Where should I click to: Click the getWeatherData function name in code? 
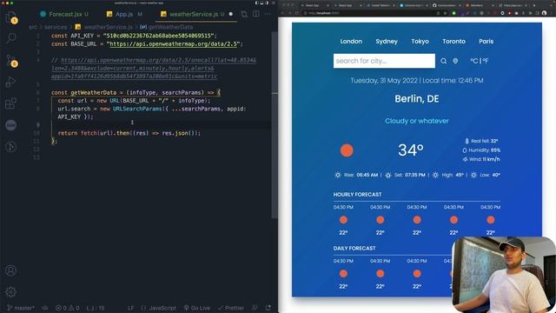tap(93, 93)
